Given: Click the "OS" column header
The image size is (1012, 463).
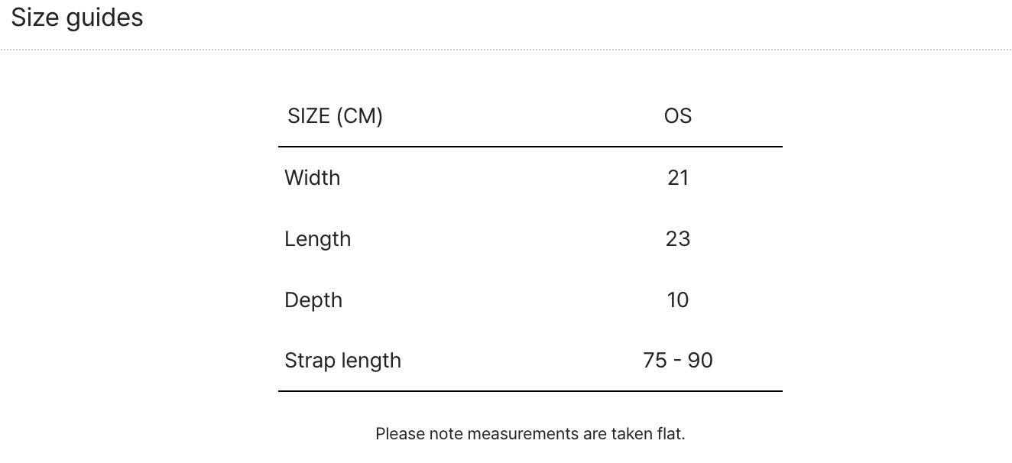Looking at the screenshot, I should pos(678,116).
